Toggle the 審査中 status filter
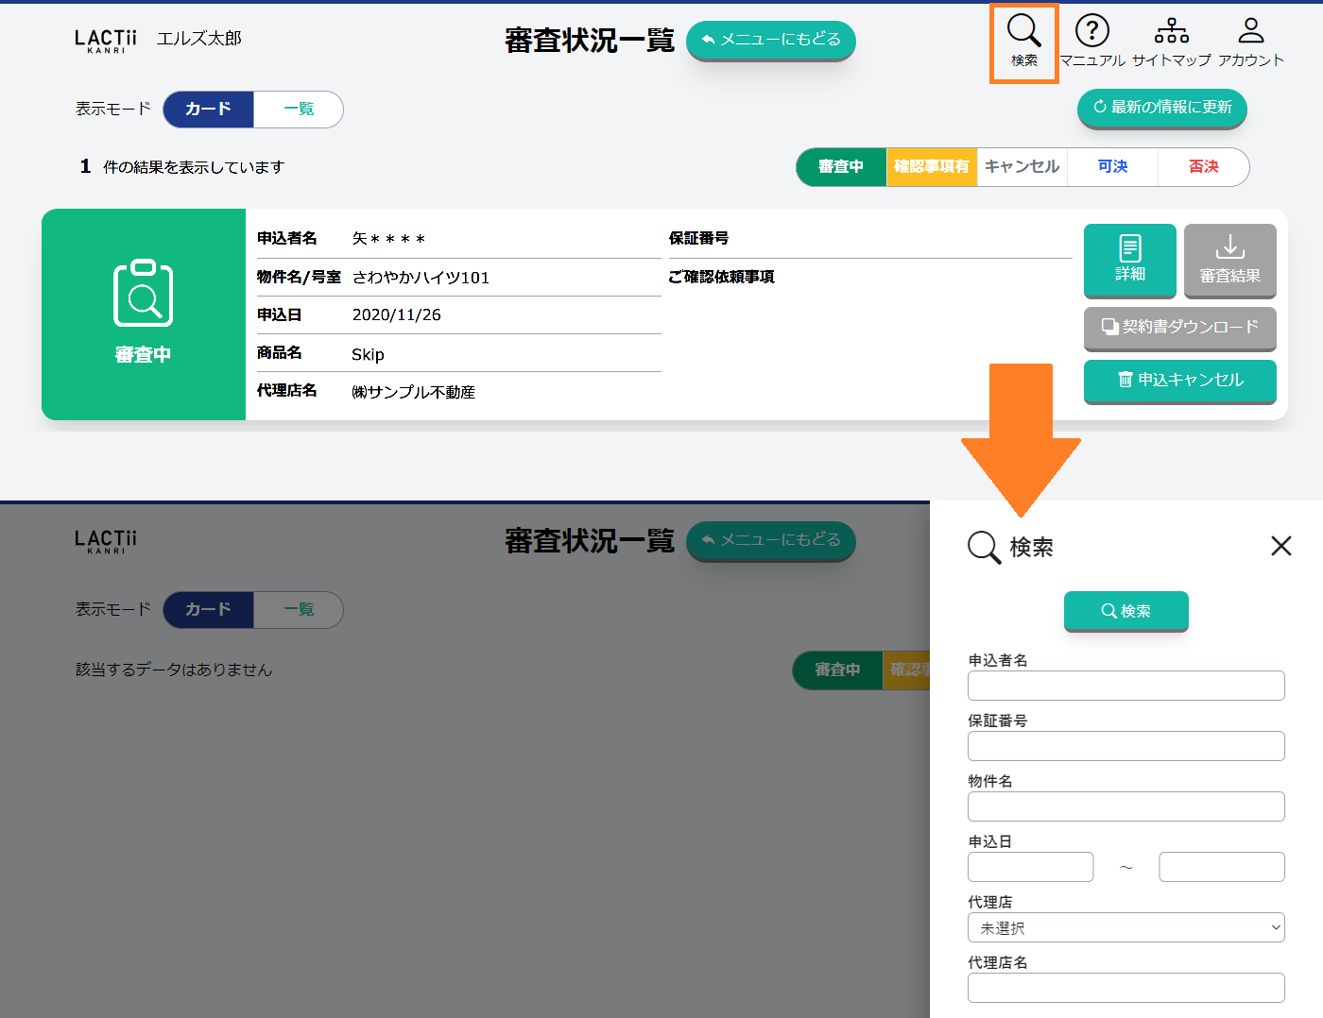 pos(841,167)
